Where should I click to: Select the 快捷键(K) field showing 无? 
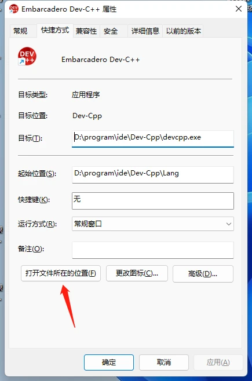coord(153,201)
